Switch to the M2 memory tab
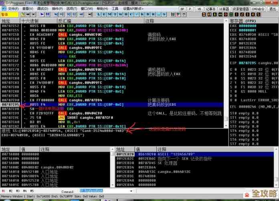The image size is (279, 201). tap(11, 191)
